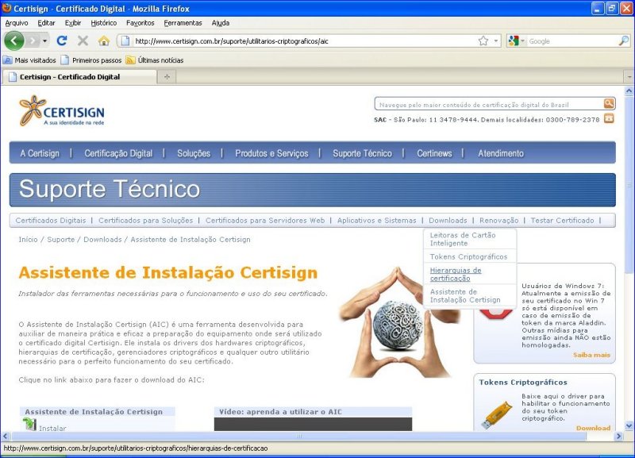The height and width of the screenshot is (458, 635).
Task: Open Últimas notícias feed bookmark
Action: pyautogui.click(x=155, y=60)
